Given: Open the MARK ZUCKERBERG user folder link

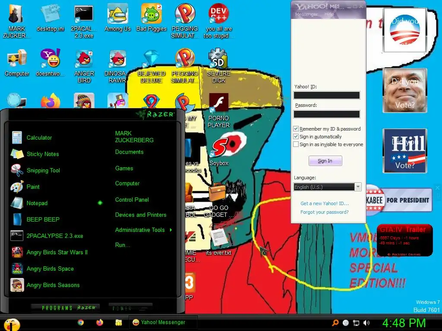Looking at the screenshot, I should [134, 137].
